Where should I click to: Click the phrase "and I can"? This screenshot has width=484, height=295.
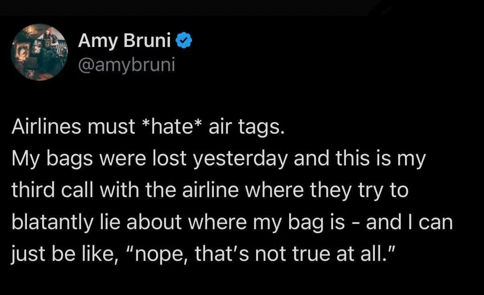(409, 222)
